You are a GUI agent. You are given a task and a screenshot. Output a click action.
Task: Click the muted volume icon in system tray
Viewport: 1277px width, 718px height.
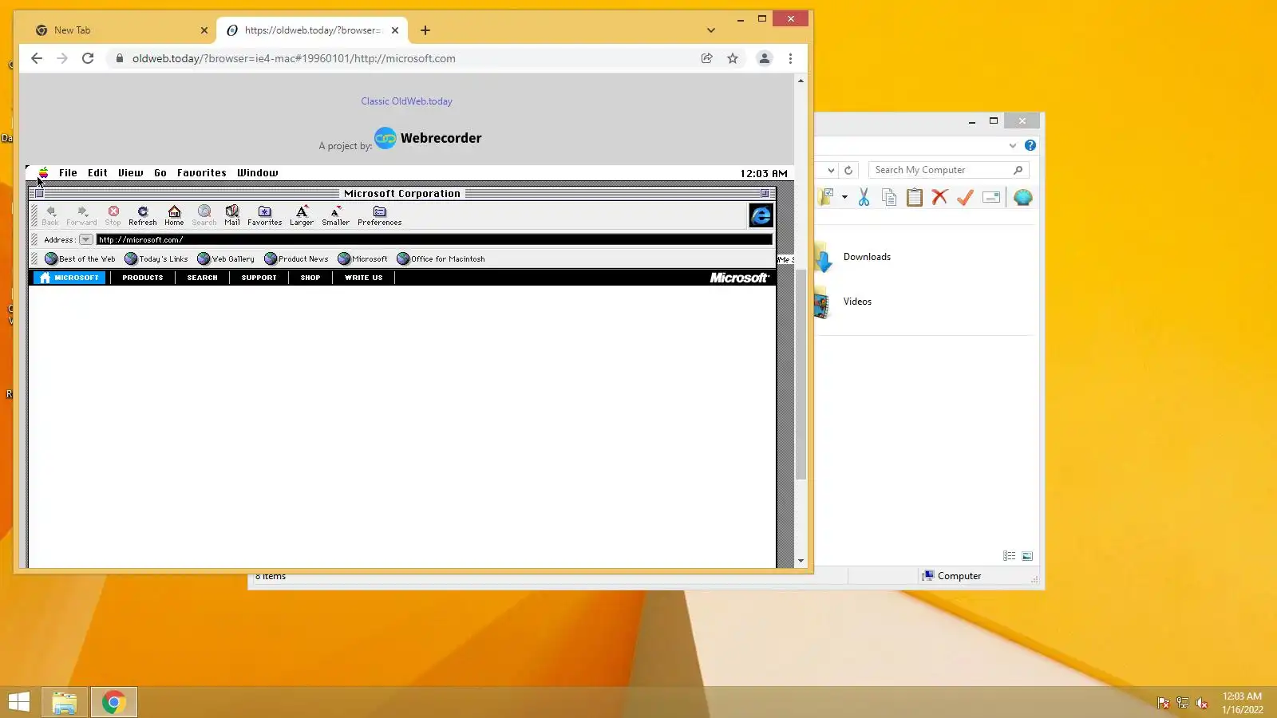tap(1202, 703)
